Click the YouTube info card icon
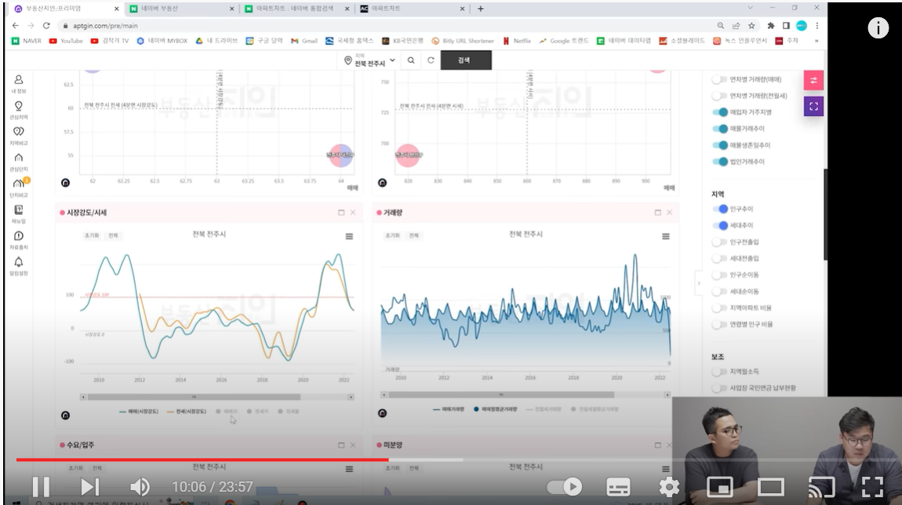902x505 pixels. pyautogui.click(x=878, y=27)
